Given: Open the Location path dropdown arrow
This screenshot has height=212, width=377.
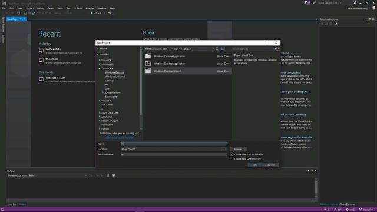Looking at the screenshot, I should click(x=226, y=149).
